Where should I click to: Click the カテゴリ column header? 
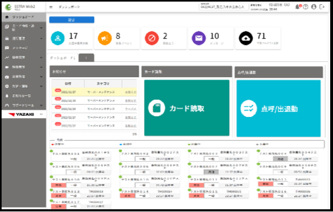103,84
